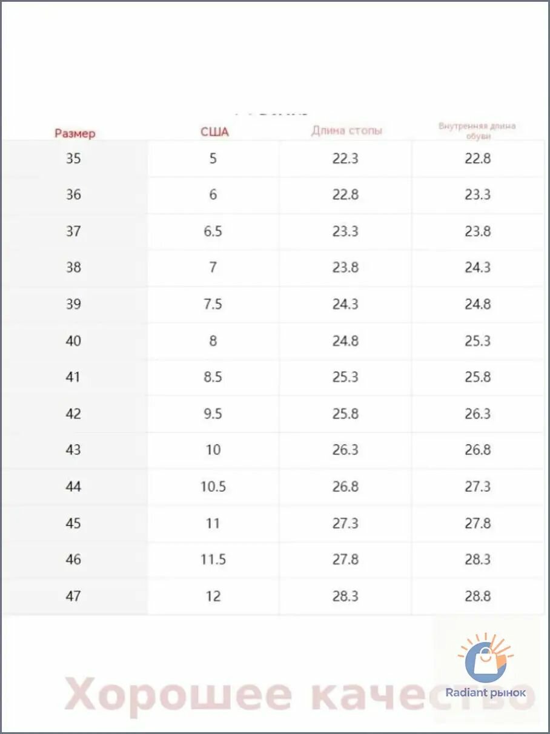Select the Размер column header
The width and height of the screenshot is (550, 734).
[x=75, y=133]
